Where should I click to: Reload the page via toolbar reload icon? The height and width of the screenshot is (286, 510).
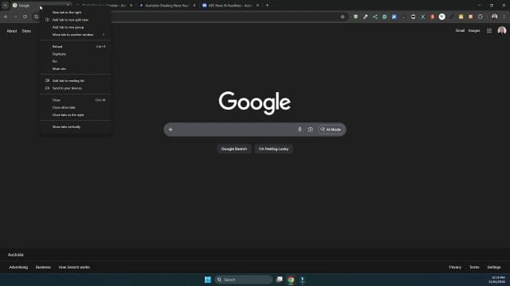[x=25, y=17]
